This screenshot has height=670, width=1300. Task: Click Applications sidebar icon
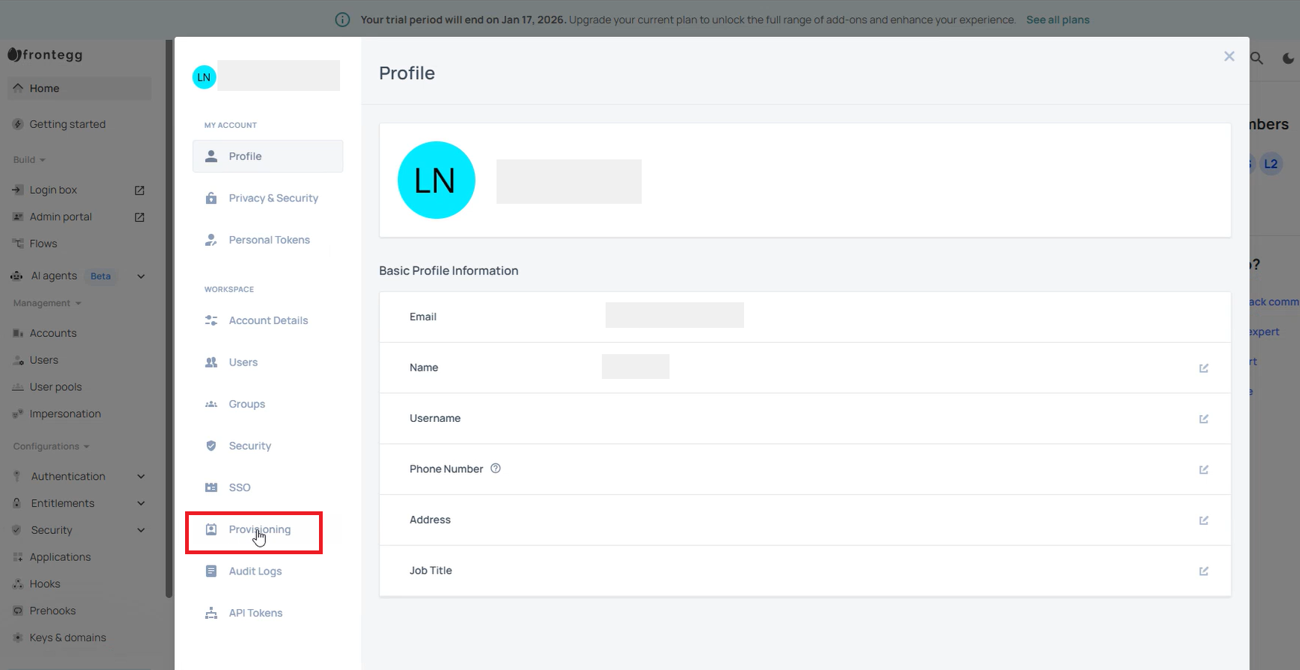18,557
